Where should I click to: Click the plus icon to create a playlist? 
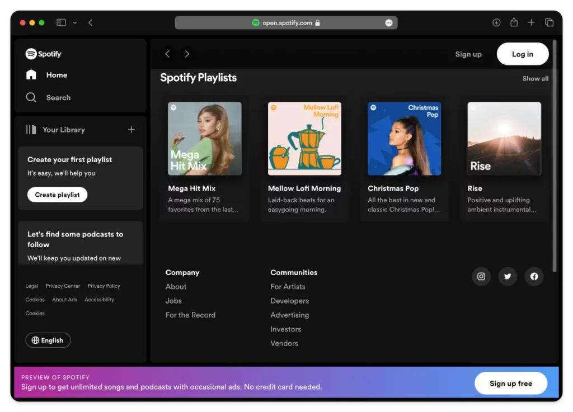131,129
